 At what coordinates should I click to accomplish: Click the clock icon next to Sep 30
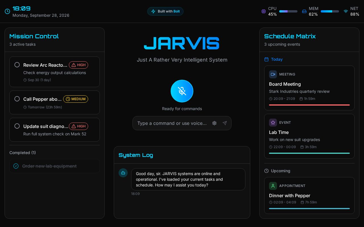pos(25,80)
